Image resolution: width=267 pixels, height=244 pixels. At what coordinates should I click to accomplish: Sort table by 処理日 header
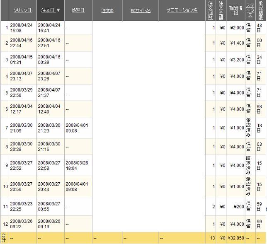78,10
